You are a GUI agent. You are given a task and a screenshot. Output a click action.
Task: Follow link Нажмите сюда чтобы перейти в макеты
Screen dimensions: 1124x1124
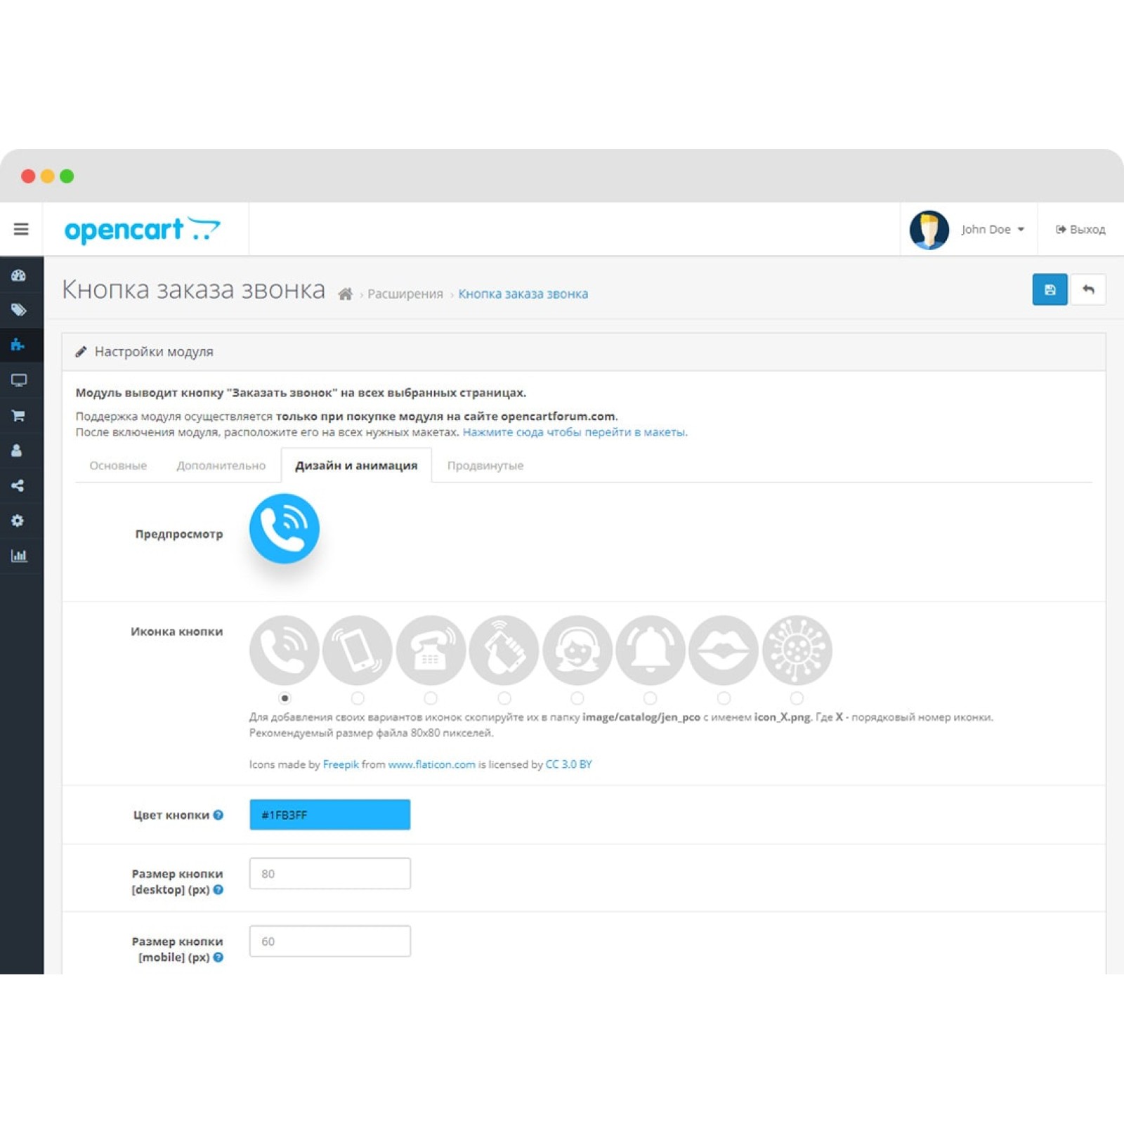click(x=574, y=432)
